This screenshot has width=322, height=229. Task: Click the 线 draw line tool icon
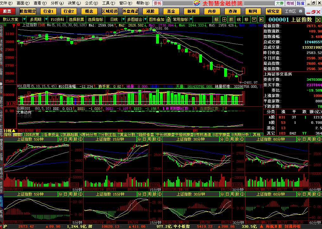[239, 20]
